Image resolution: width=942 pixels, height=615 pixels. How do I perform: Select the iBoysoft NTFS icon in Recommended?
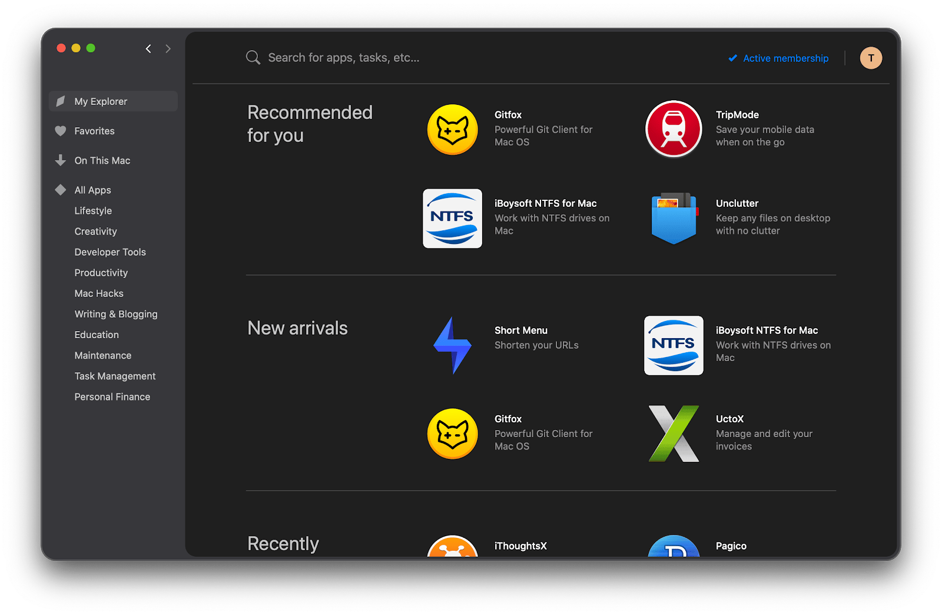pyautogui.click(x=452, y=219)
